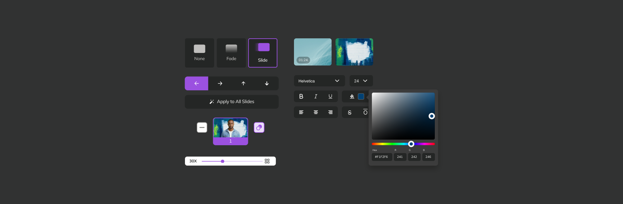
Task: Open the video thumbnail marked 01:24
Action: coord(313,52)
